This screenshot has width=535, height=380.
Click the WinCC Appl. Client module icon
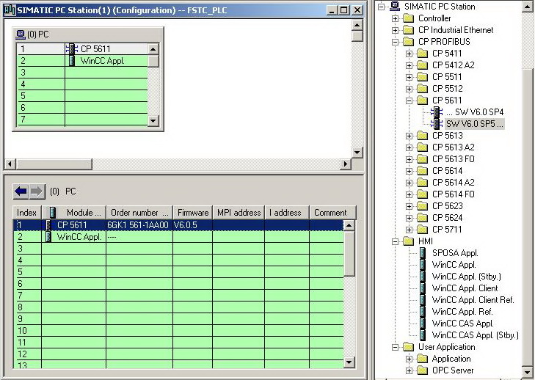point(423,288)
